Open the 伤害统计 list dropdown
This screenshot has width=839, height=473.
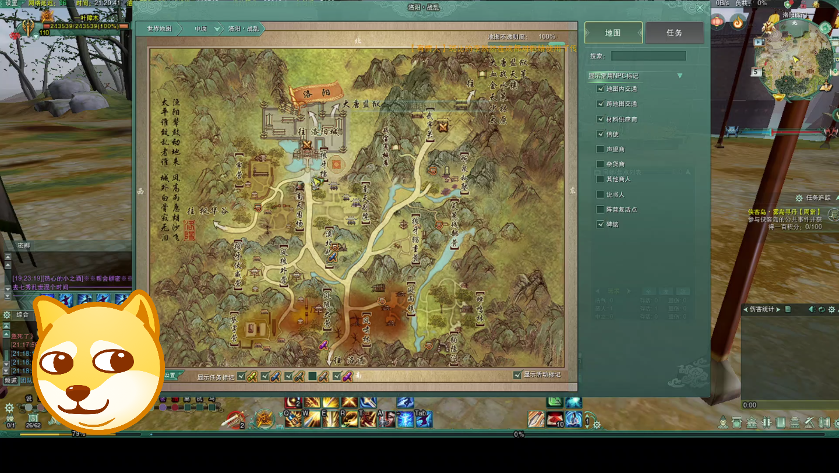[788, 309]
